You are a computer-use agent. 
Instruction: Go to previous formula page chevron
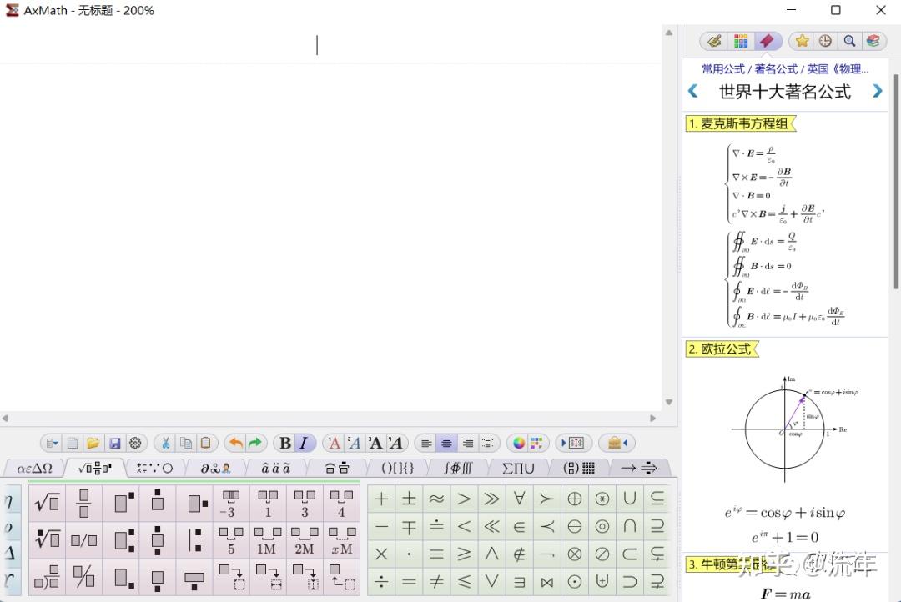[693, 91]
